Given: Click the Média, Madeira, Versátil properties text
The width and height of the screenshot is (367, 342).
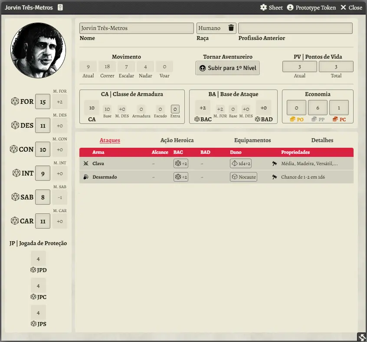Looking at the screenshot, I should [x=309, y=163].
